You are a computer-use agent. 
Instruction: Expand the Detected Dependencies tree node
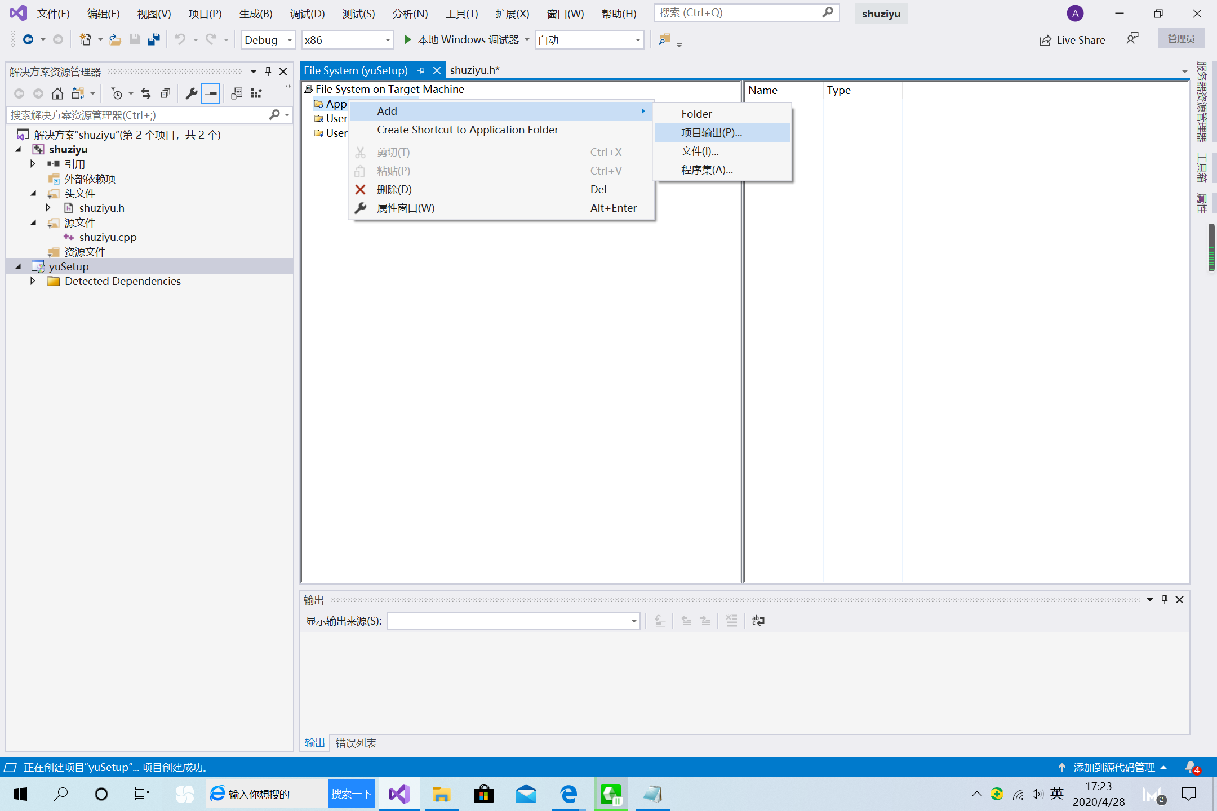(x=33, y=281)
